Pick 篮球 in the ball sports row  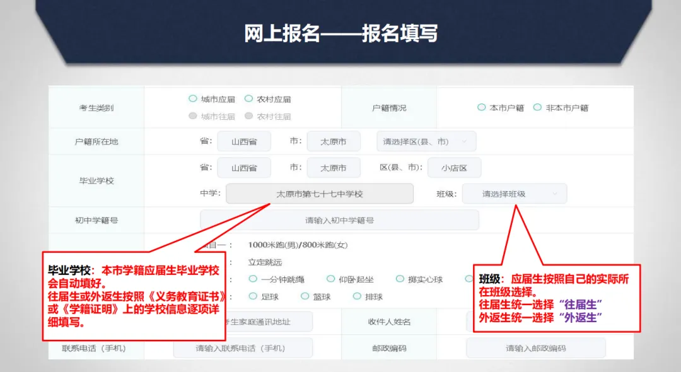[x=304, y=296]
